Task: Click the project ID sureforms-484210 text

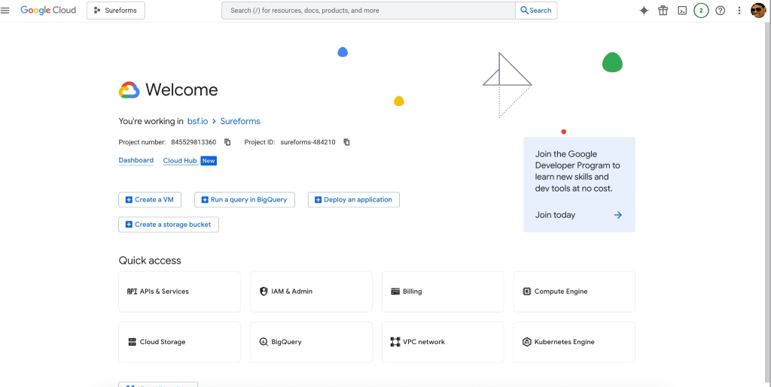Action: pyautogui.click(x=308, y=142)
